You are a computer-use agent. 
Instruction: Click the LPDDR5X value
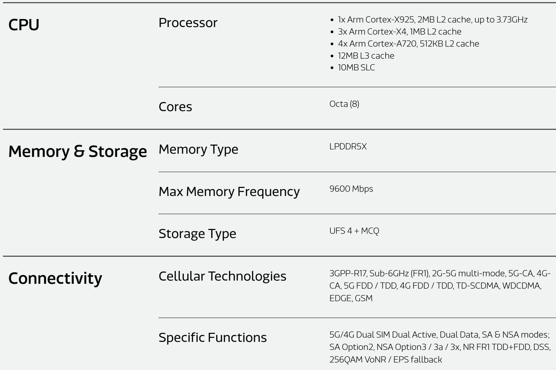(348, 147)
